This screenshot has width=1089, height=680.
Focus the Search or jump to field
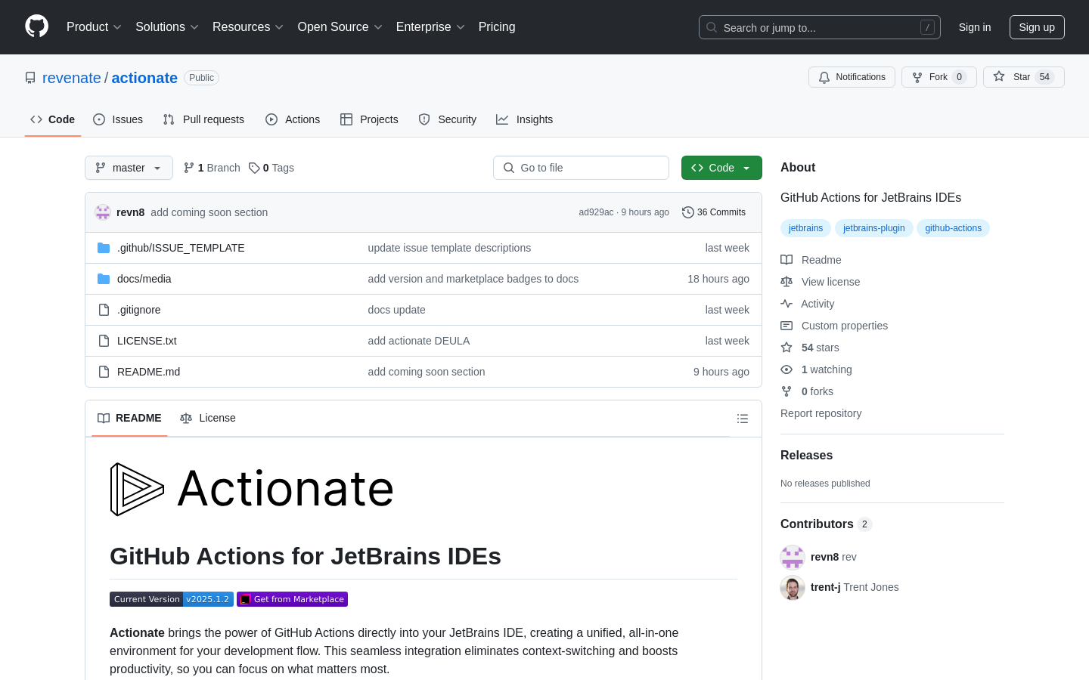pos(820,27)
